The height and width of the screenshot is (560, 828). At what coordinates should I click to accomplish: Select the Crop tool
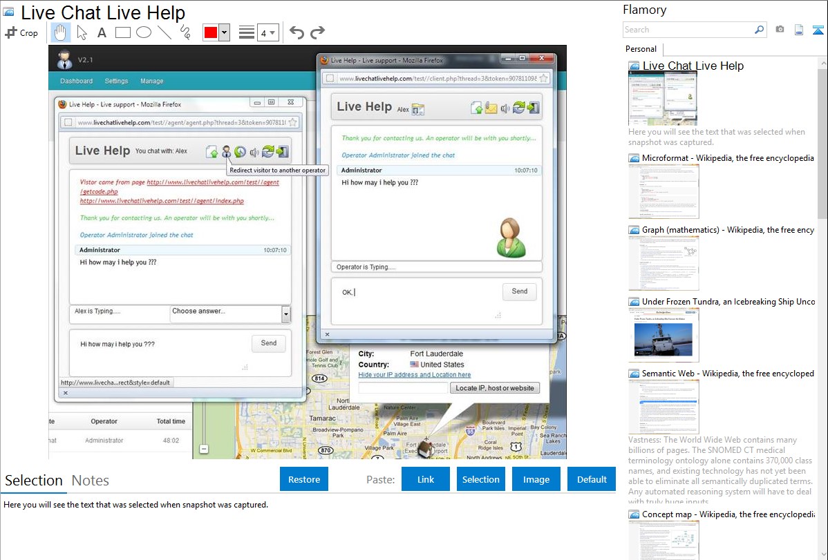click(21, 32)
